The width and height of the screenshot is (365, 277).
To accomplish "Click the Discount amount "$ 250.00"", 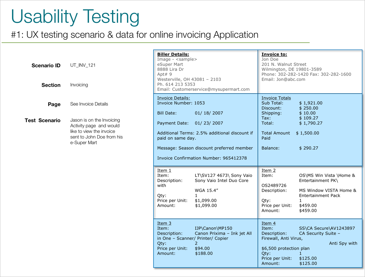I will click(309, 108).
